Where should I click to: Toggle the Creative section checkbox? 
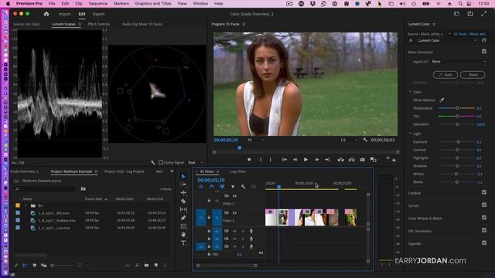click(x=484, y=192)
